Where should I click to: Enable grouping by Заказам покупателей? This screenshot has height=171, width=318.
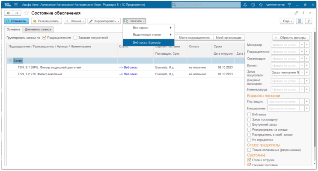pos(75,38)
